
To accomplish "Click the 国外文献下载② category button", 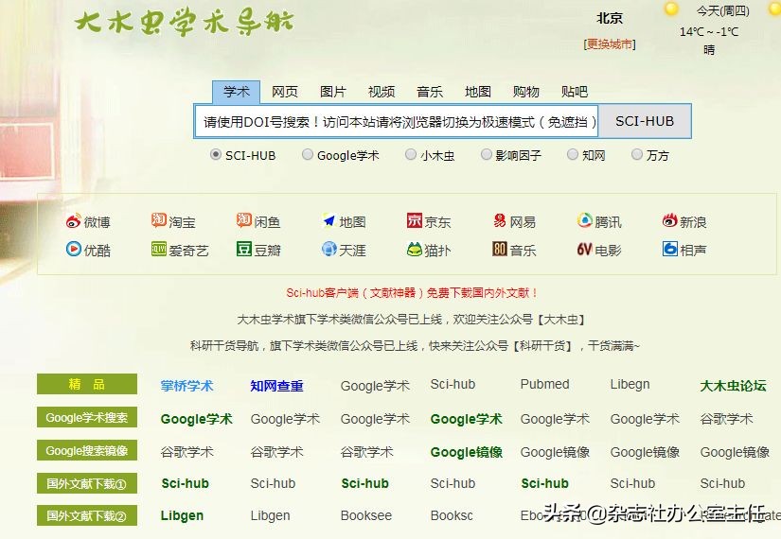I will tap(87, 515).
